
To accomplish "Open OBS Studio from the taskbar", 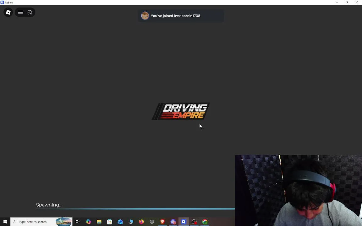I will pos(194,222).
